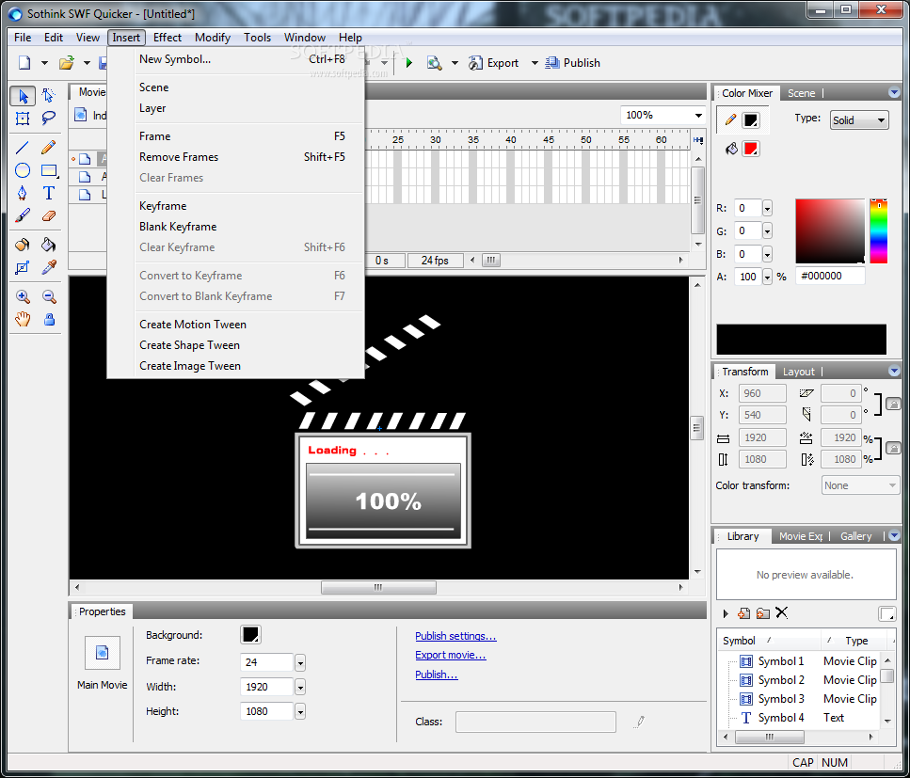Open the Alpha value dropdown arrow
This screenshot has width=910, height=778.
(x=767, y=277)
